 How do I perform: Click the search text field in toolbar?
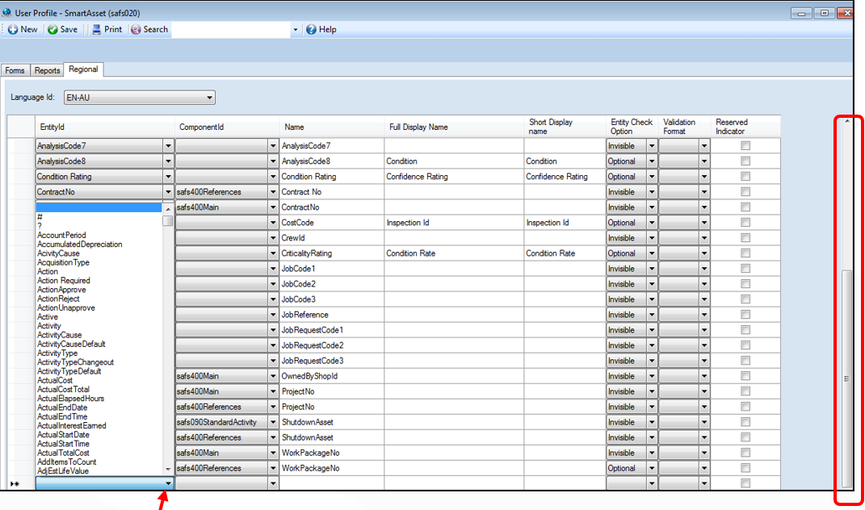click(231, 30)
